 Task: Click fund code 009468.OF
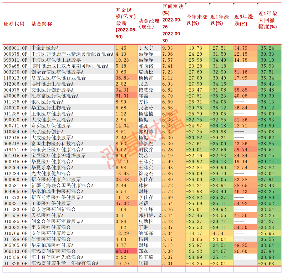click(x=16, y=66)
